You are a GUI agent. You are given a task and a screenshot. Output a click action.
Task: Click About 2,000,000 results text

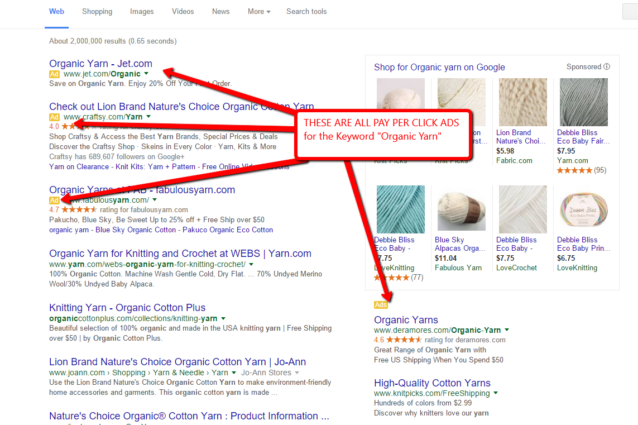tap(113, 41)
